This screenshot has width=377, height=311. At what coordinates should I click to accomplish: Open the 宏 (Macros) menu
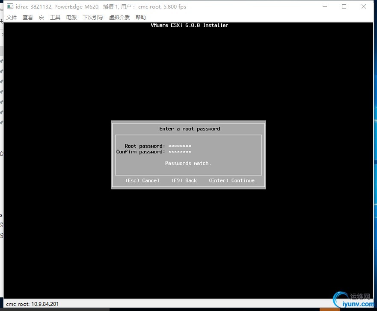point(42,17)
